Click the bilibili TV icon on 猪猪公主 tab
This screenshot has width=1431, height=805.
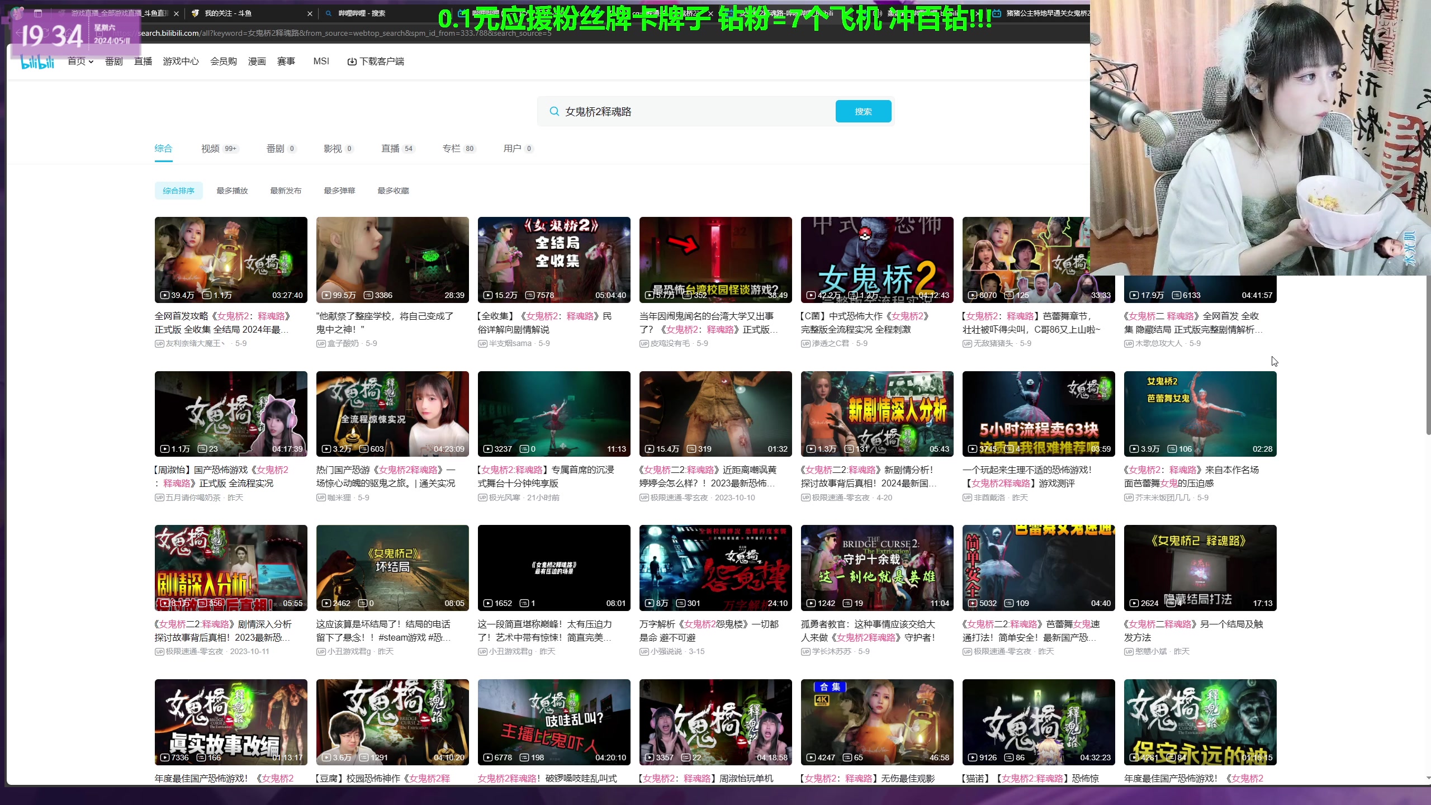pyautogui.click(x=997, y=13)
